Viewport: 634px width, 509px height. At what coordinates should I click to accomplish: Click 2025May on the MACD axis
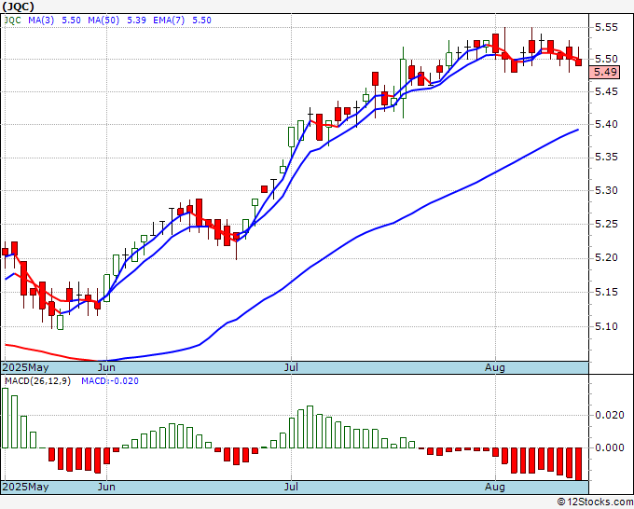(26, 487)
